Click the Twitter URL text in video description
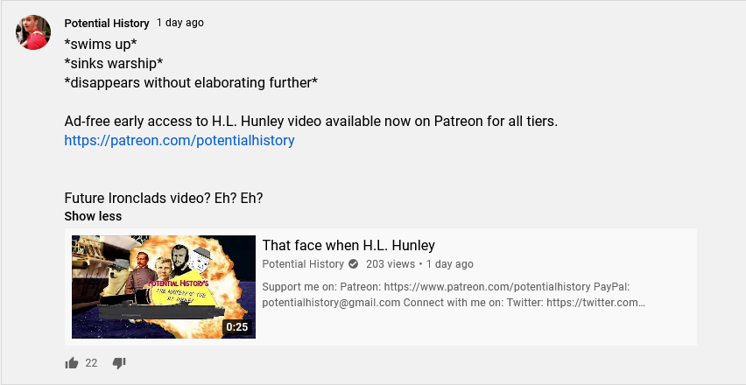This screenshot has width=746, height=385. (595, 303)
